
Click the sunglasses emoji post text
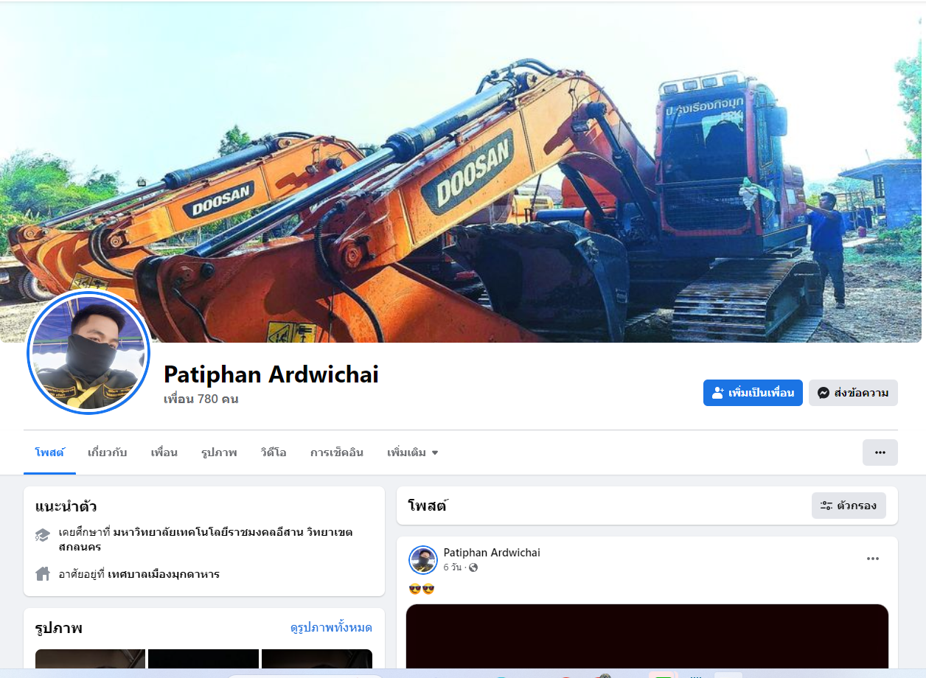point(422,589)
